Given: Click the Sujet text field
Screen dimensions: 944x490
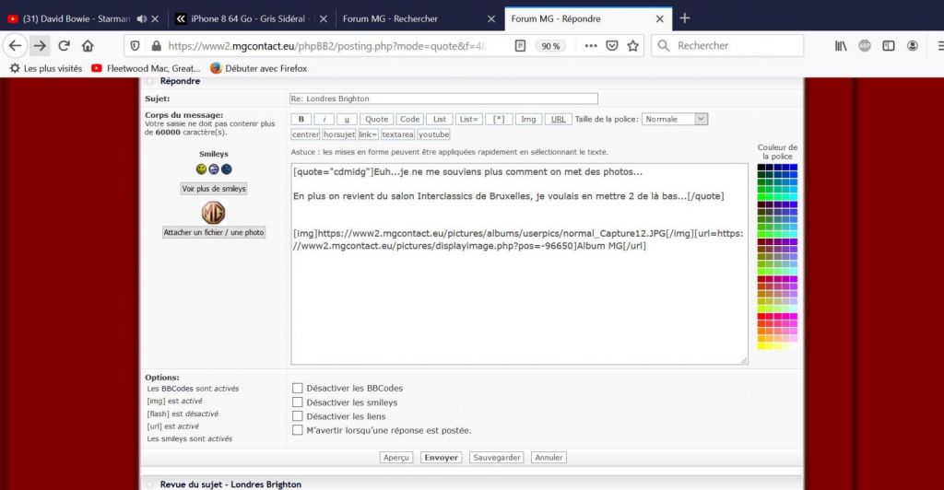Looking at the screenshot, I should [444, 99].
